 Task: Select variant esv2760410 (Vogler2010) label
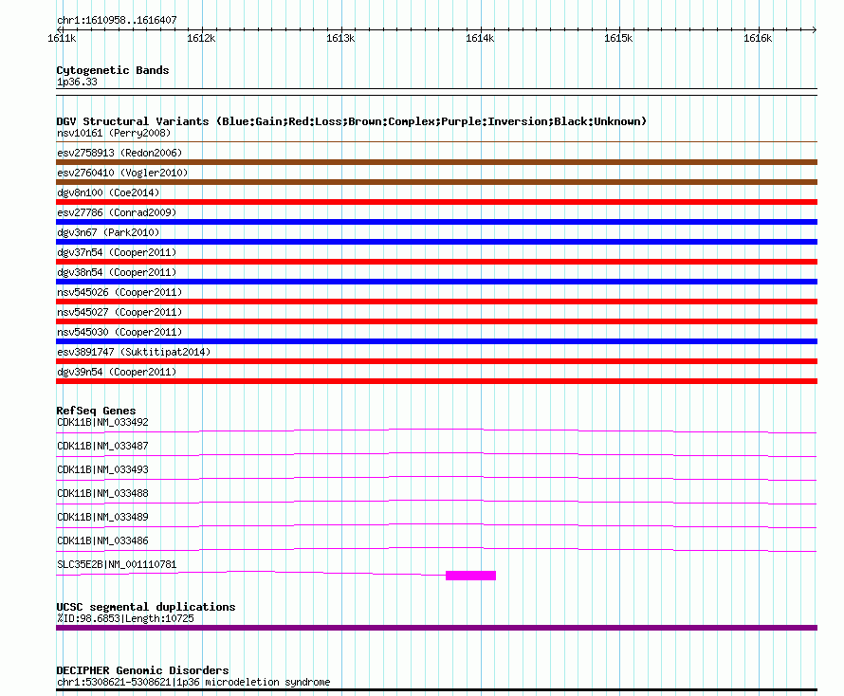pos(122,173)
